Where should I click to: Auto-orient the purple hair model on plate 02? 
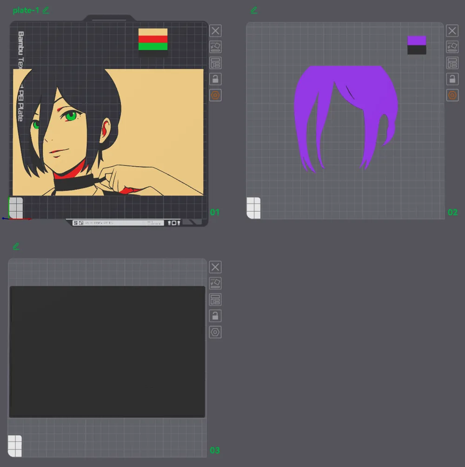[x=452, y=46]
